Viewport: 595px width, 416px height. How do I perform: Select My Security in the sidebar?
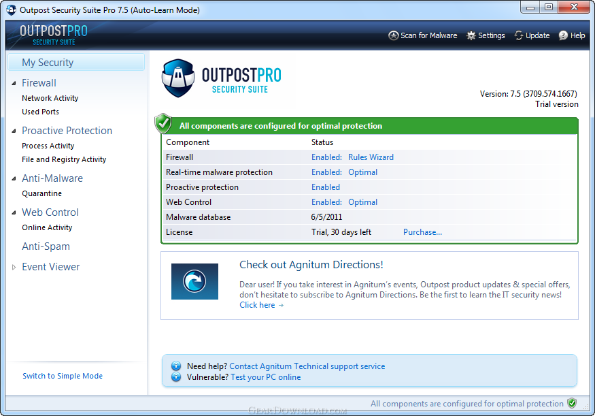coord(76,63)
